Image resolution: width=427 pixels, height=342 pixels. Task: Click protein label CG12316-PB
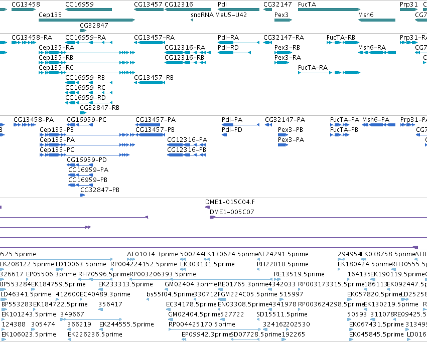point(187,150)
